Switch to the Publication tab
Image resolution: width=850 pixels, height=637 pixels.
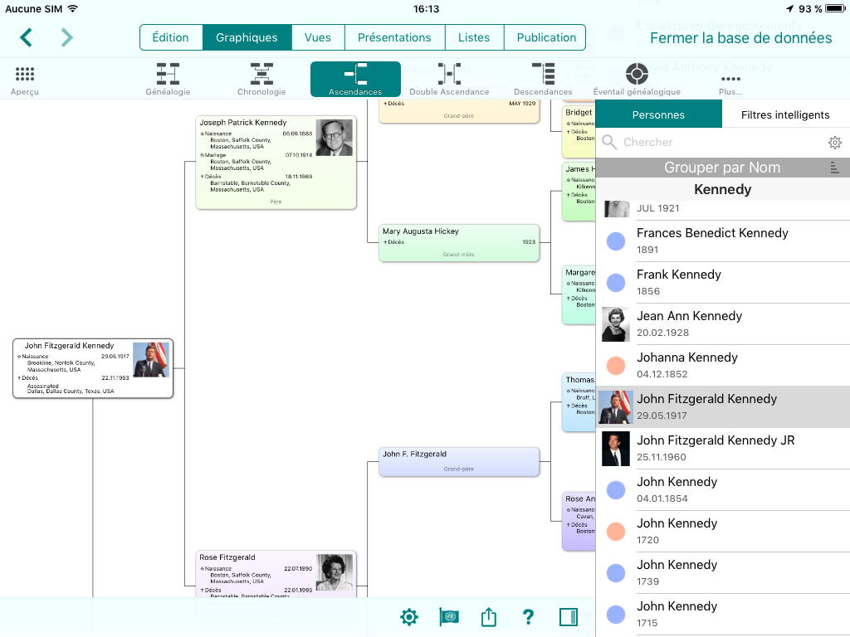(546, 37)
